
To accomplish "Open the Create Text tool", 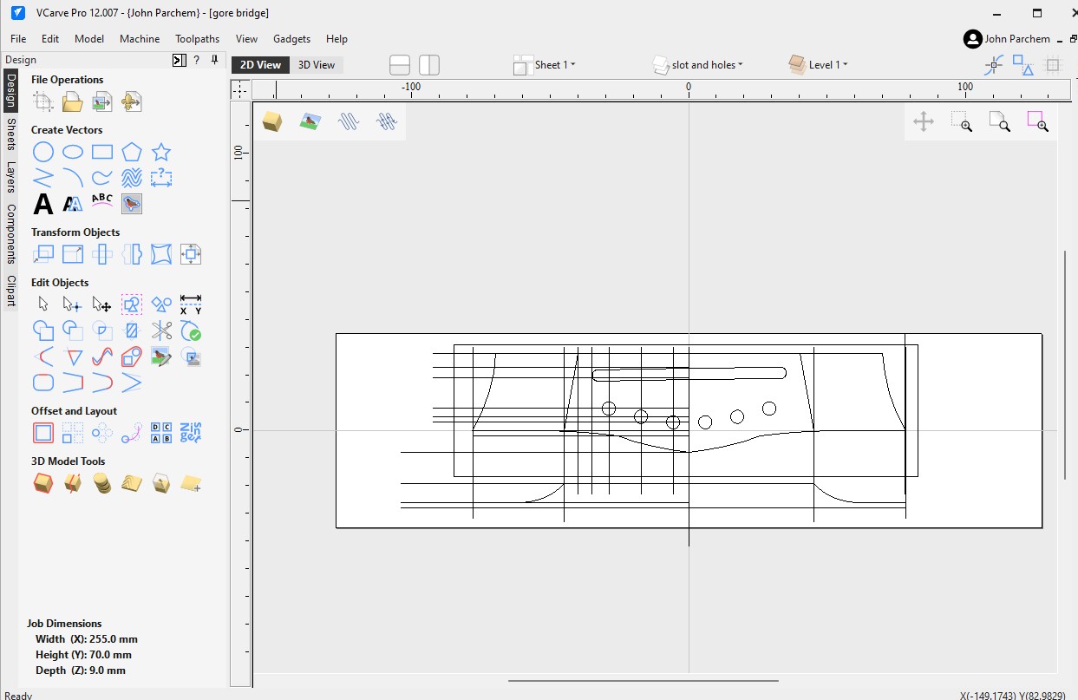I will tap(42, 204).
